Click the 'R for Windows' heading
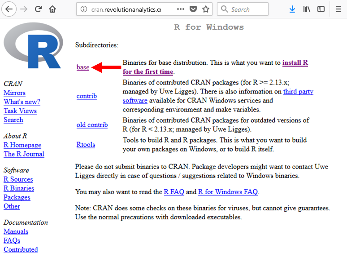 (x=209, y=27)
